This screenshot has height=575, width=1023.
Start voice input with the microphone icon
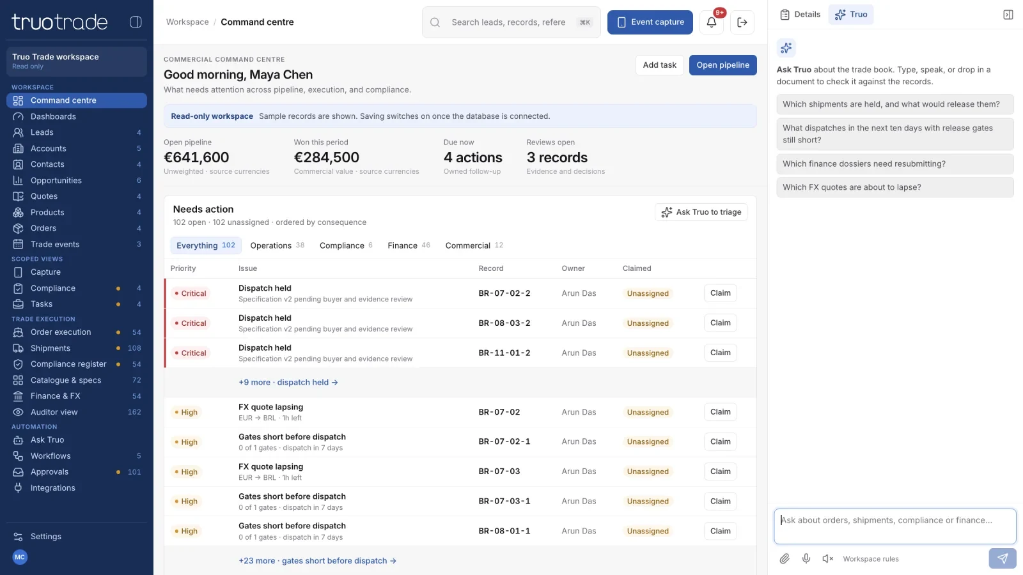coord(806,559)
